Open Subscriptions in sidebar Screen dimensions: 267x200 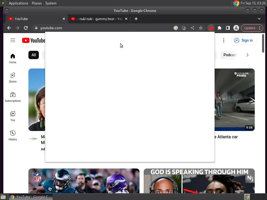pos(13,97)
